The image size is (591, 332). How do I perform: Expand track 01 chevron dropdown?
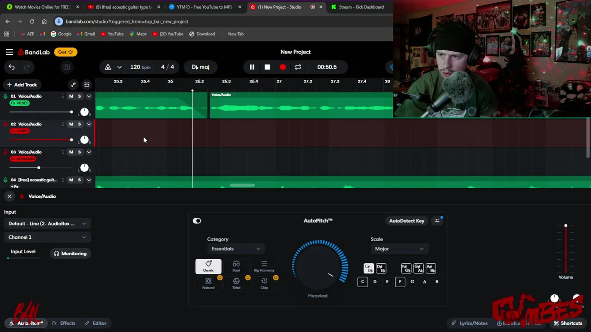[89, 96]
